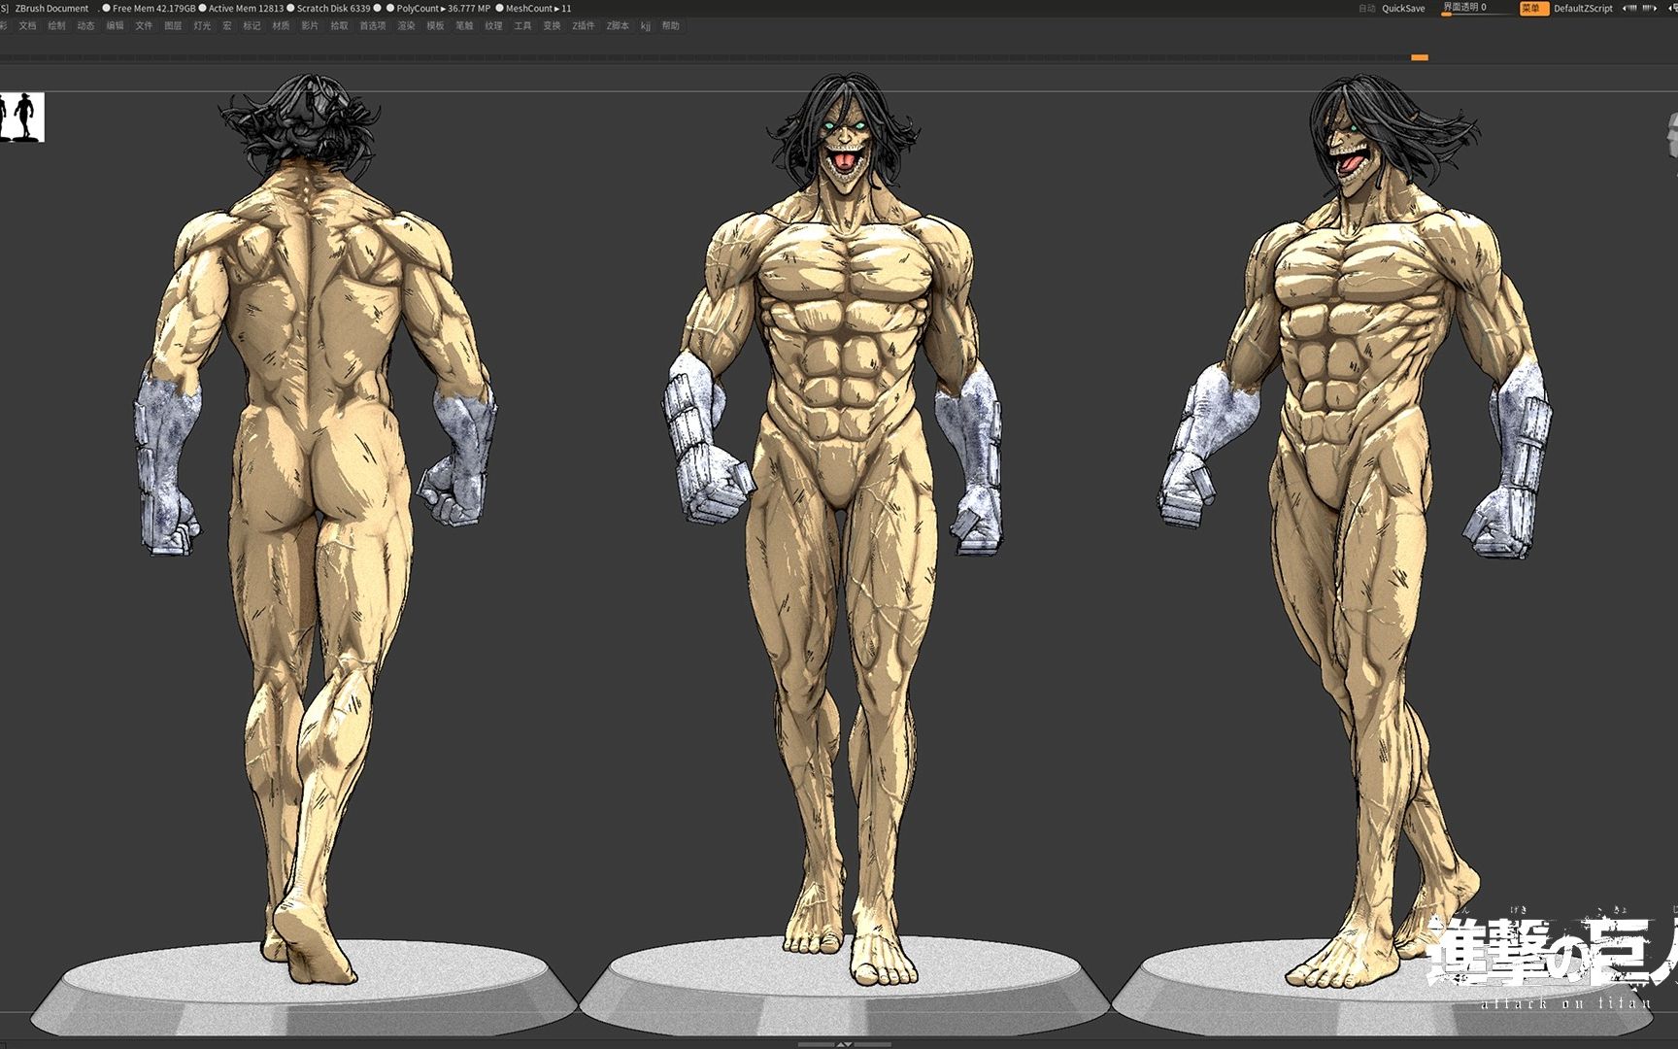Open the 影片 (Movie) menu
Viewport: 1678px width, 1049px height.
pyautogui.click(x=310, y=26)
